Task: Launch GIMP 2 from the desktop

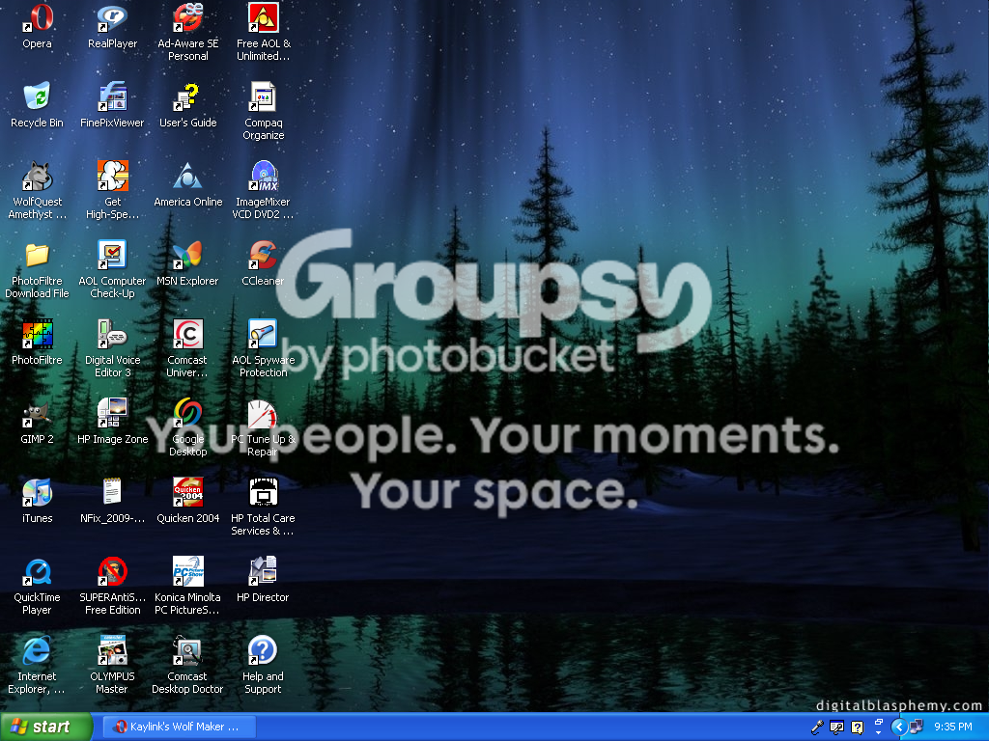Action: [38, 413]
